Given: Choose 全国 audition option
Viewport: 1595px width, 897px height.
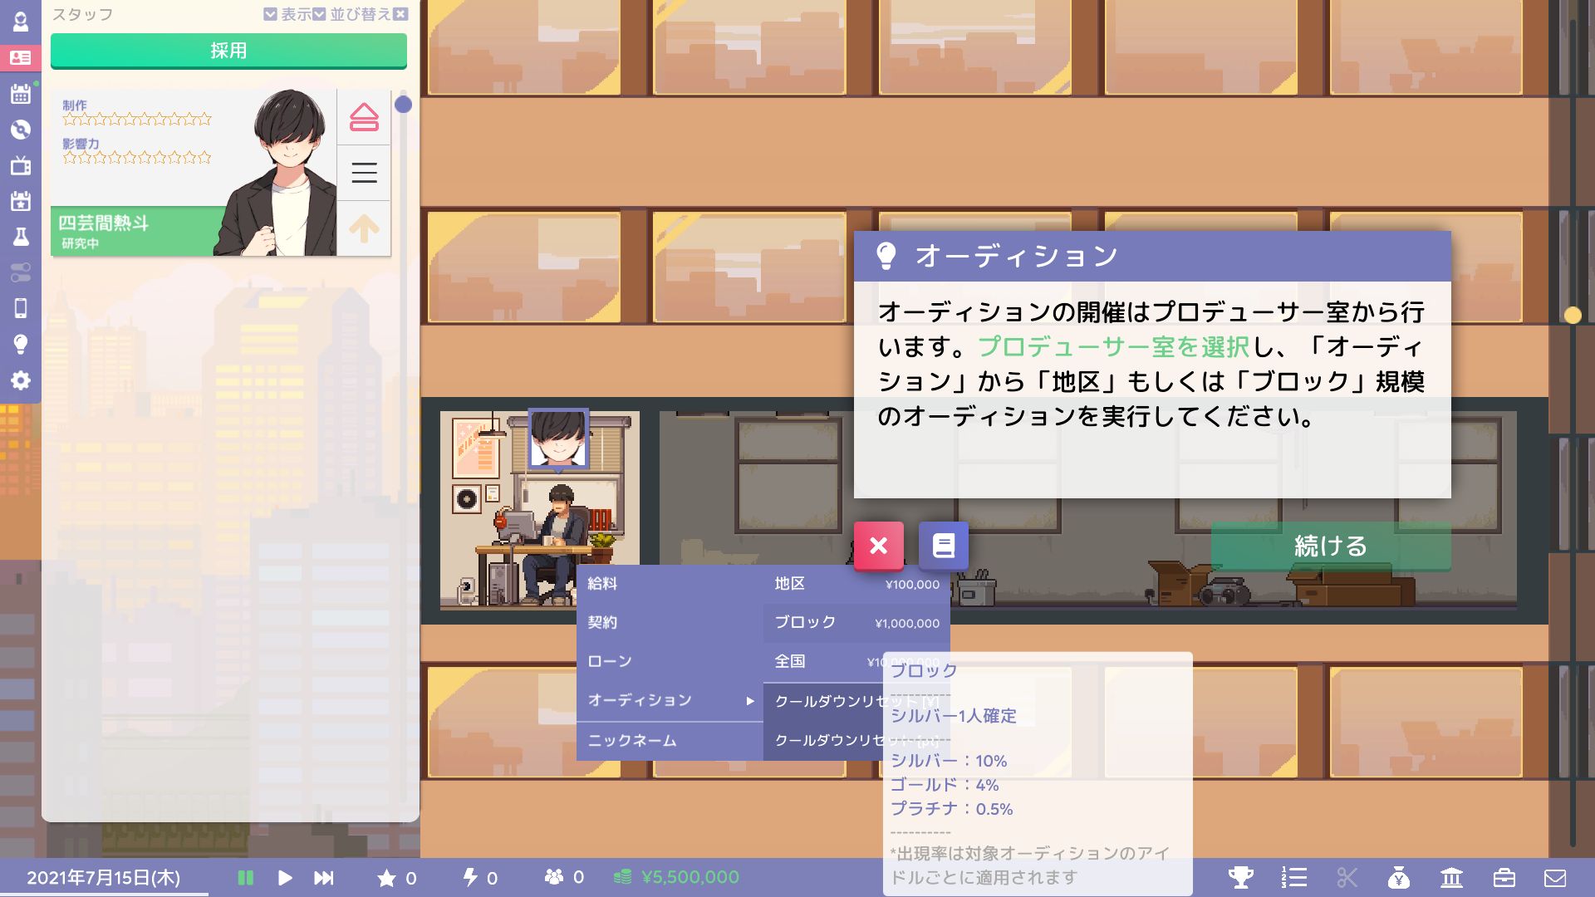Looking at the screenshot, I should click(x=856, y=662).
